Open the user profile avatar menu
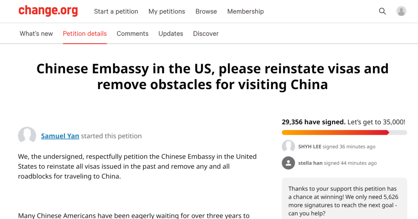The height and width of the screenshot is (219, 418). click(401, 11)
